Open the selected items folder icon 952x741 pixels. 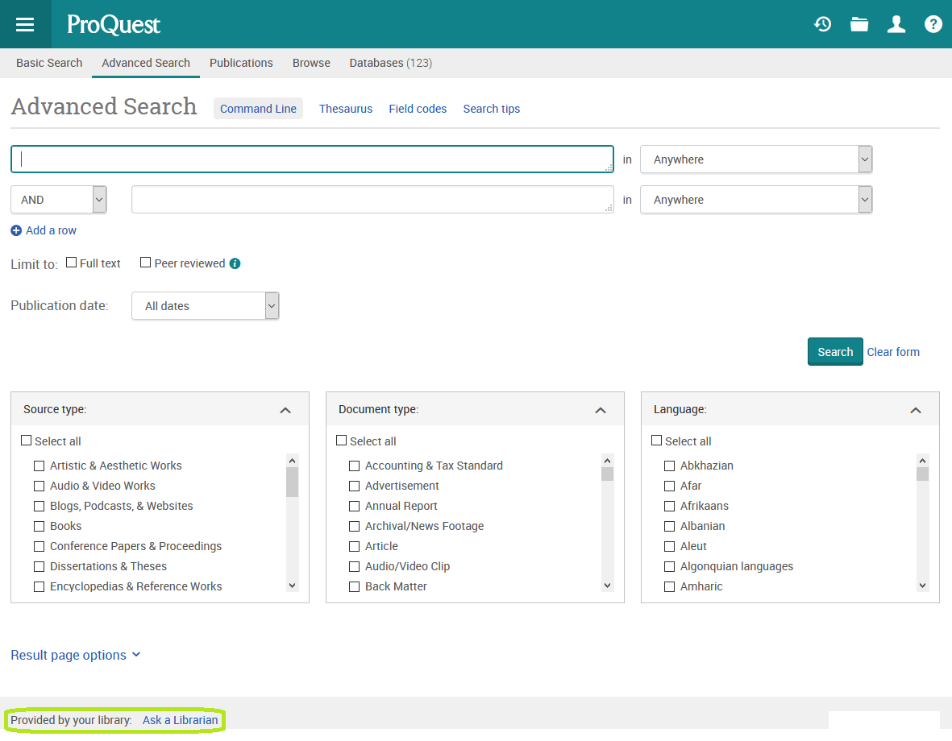click(859, 24)
